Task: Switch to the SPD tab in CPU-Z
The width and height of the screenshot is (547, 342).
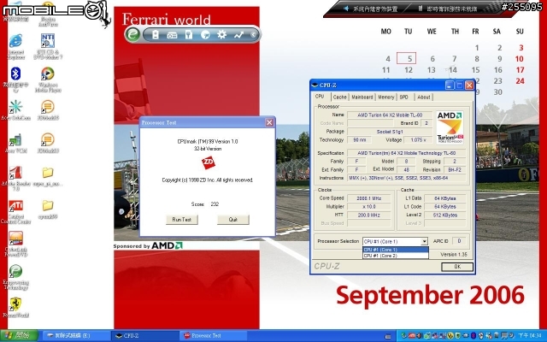Action: (x=404, y=97)
